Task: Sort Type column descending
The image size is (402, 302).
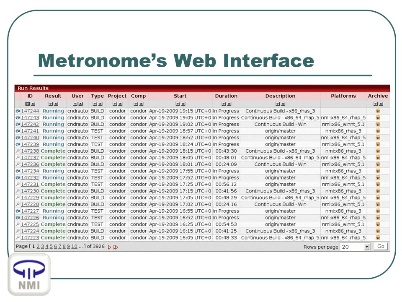Action: pos(95,104)
